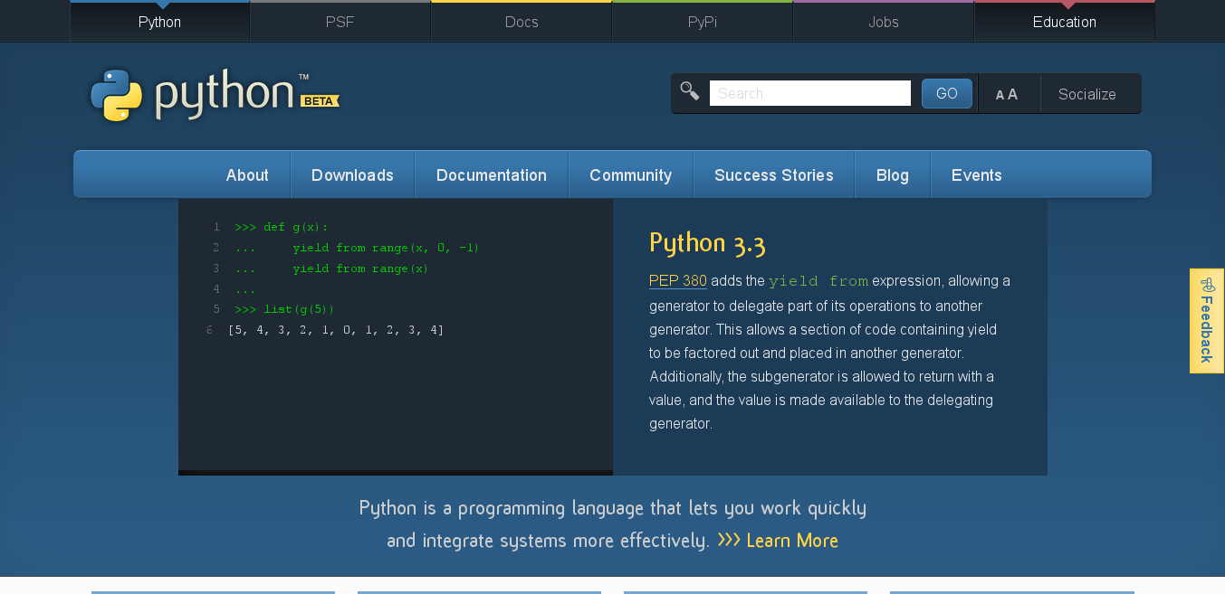Open the Feedback side tab

(x=1207, y=321)
